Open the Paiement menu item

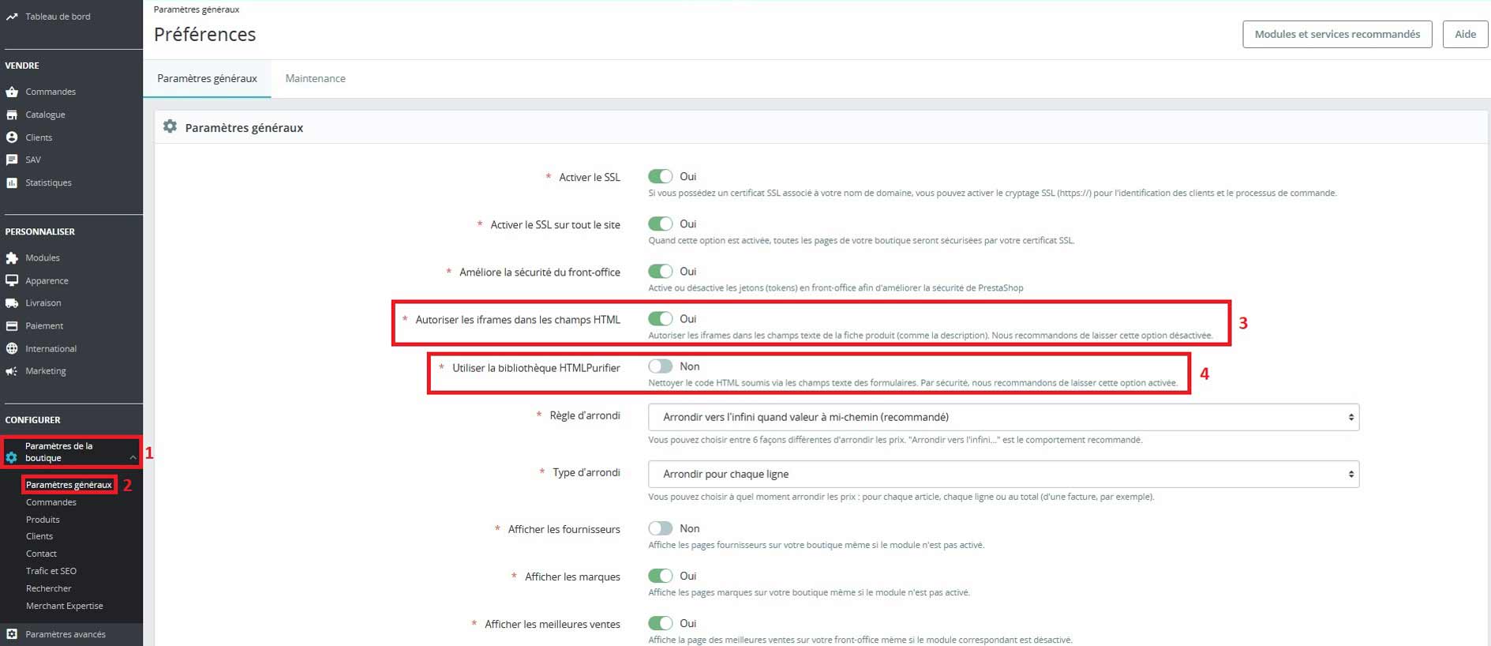pos(44,326)
